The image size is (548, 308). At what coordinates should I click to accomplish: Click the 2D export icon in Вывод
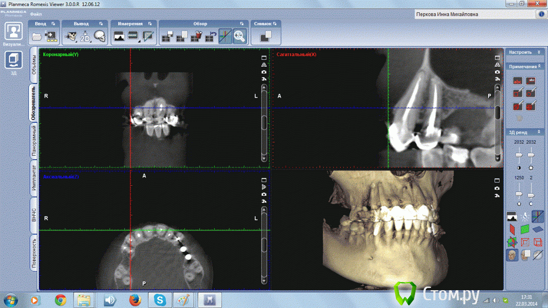[85, 36]
